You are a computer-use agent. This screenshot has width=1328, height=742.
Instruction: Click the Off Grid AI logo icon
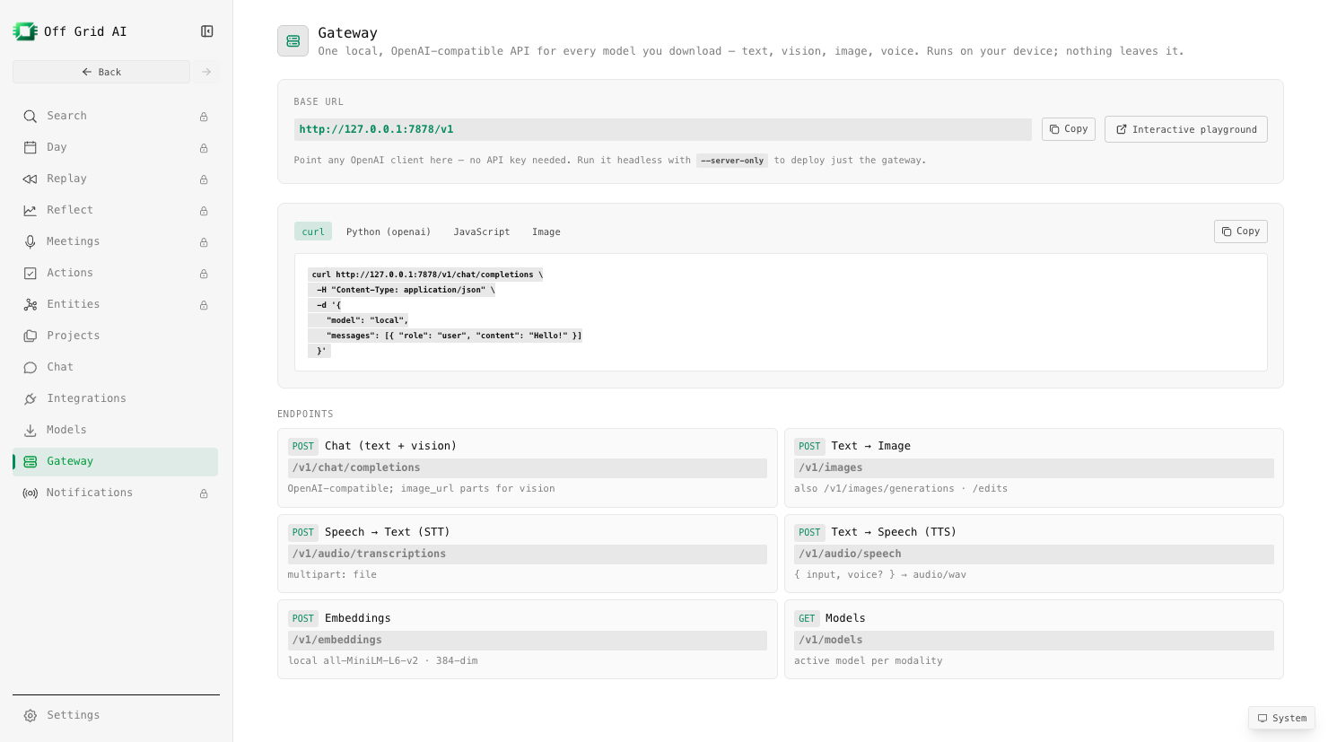point(25,31)
